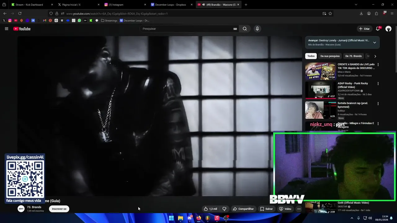Select the Todos filter chip
397x223 pixels.
(311, 56)
